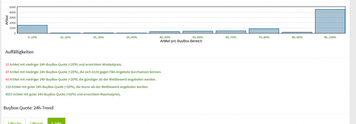This screenshot has width=356, height=124.
Task: Open 4557 Artikel erreichtem Maximalpreis link
Action: point(63,94)
